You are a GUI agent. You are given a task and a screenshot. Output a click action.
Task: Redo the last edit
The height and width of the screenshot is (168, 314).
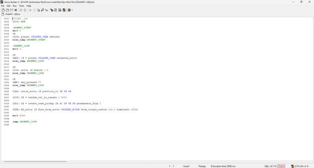(25, 10)
